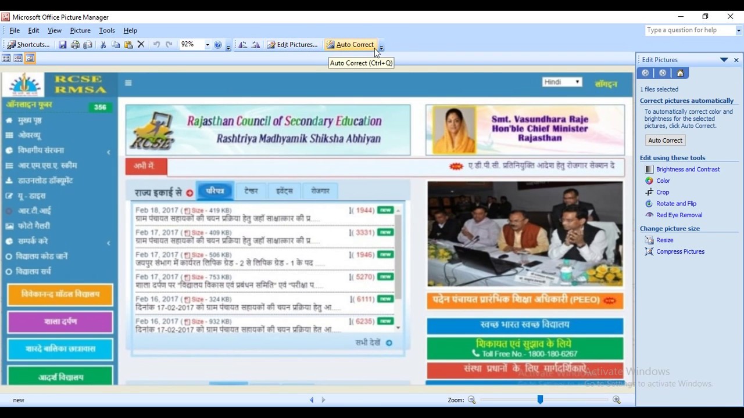Click the Undo arrow icon
Image resolution: width=744 pixels, height=418 pixels.
[x=156, y=45]
